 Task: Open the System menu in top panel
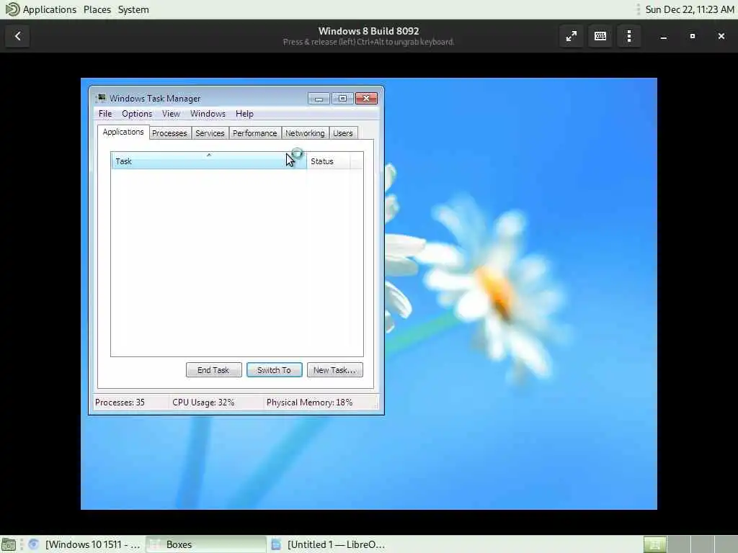(x=133, y=9)
